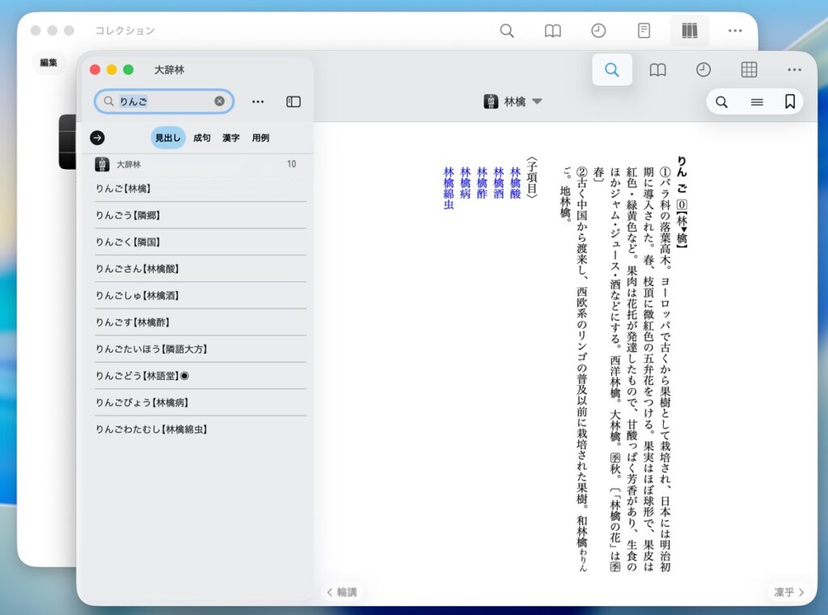Select the 用例 tab
Viewport: 828px width, 615px height.
[x=260, y=138]
